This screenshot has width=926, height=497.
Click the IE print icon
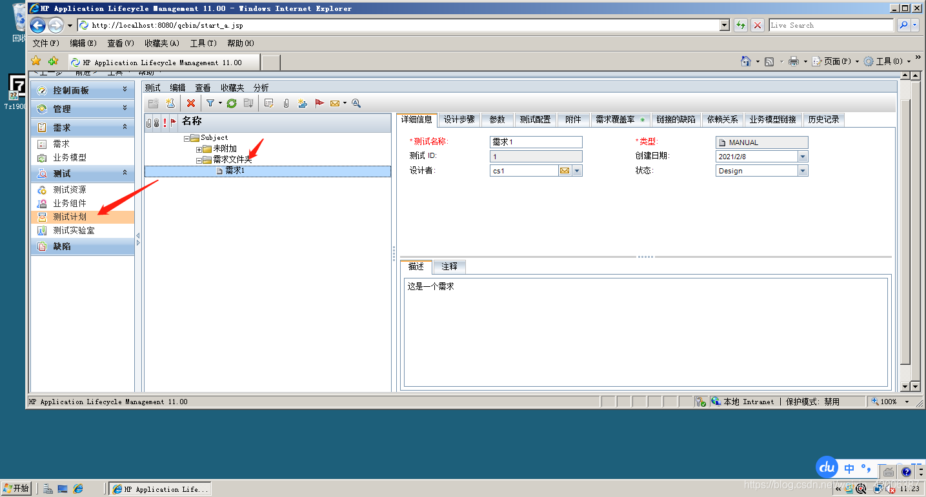point(794,61)
